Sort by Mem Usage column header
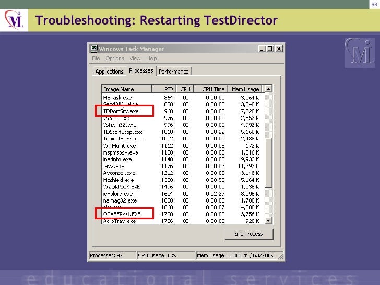This screenshot has width=380, height=285. [x=245, y=89]
